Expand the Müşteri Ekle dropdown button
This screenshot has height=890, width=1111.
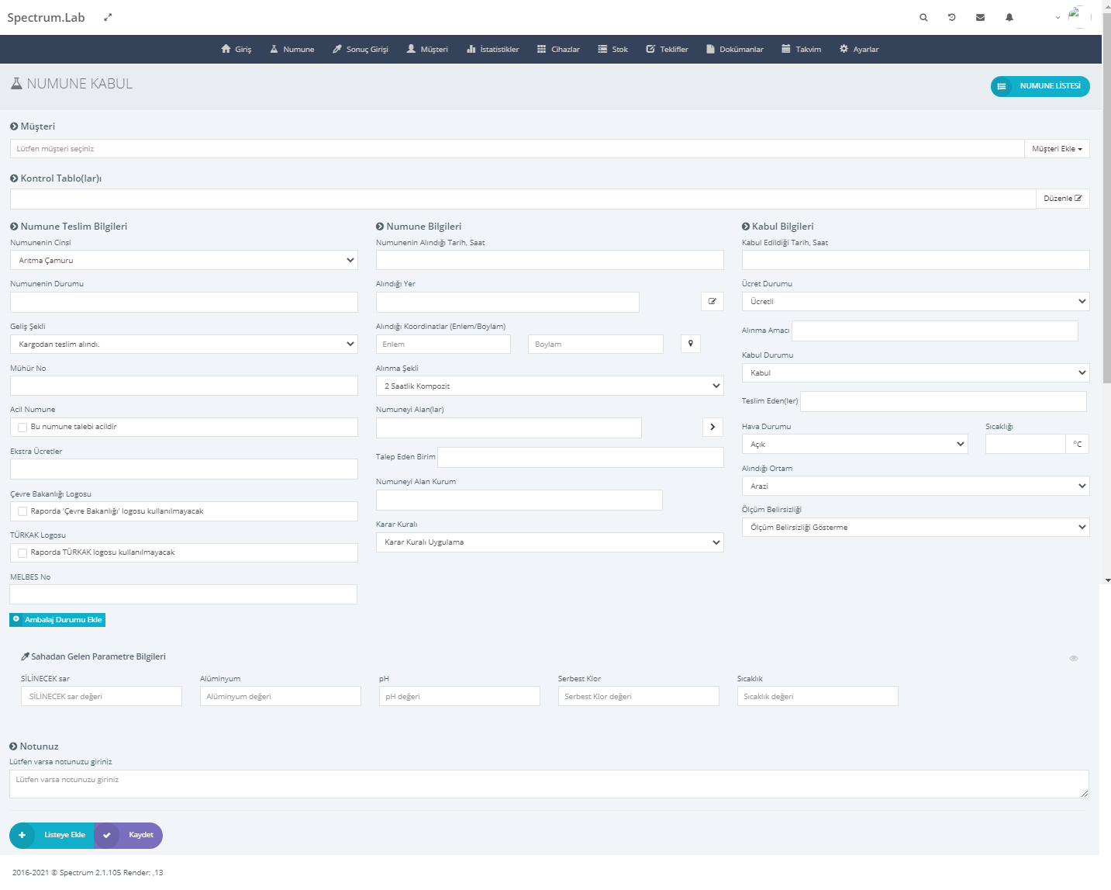click(1057, 149)
